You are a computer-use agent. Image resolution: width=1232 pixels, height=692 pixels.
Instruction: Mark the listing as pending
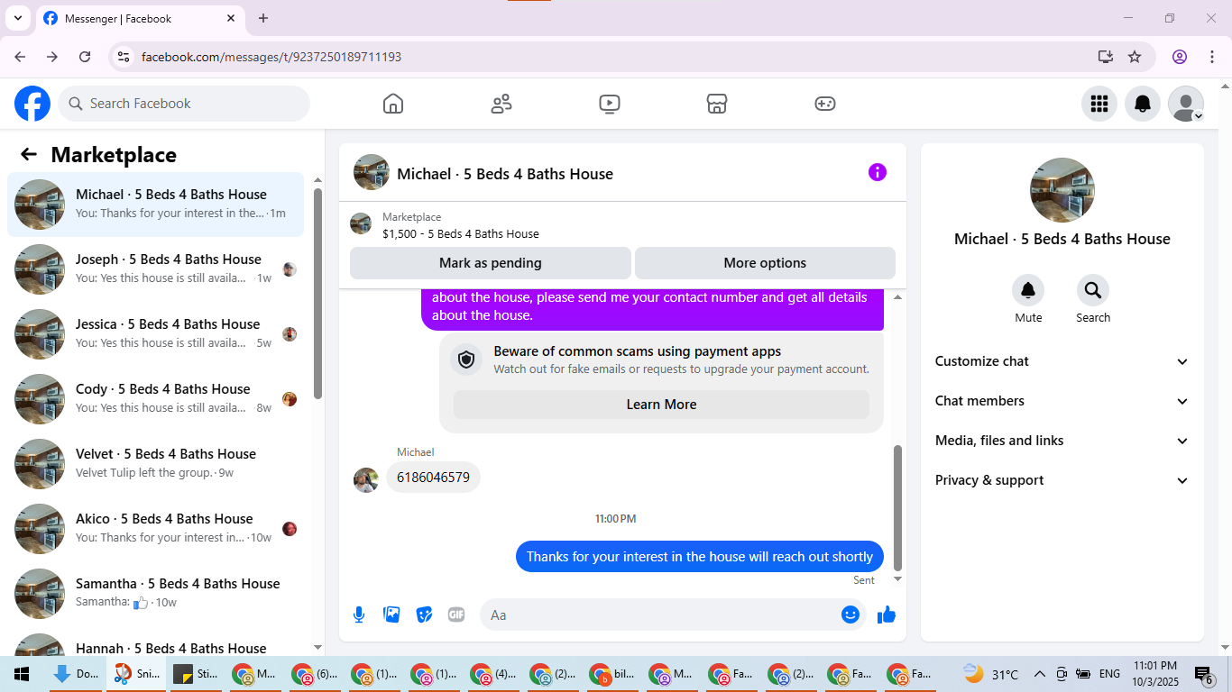pyautogui.click(x=491, y=263)
